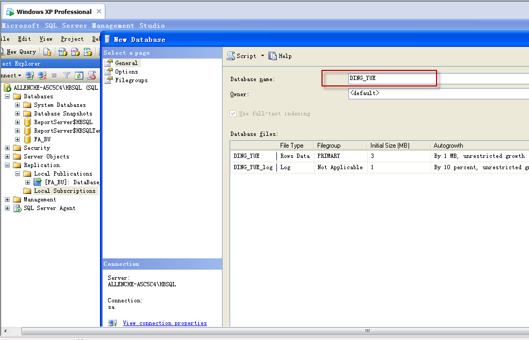Open the Script dropdown arrow
This screenshot has width=529, height=340.
[262, 56]
